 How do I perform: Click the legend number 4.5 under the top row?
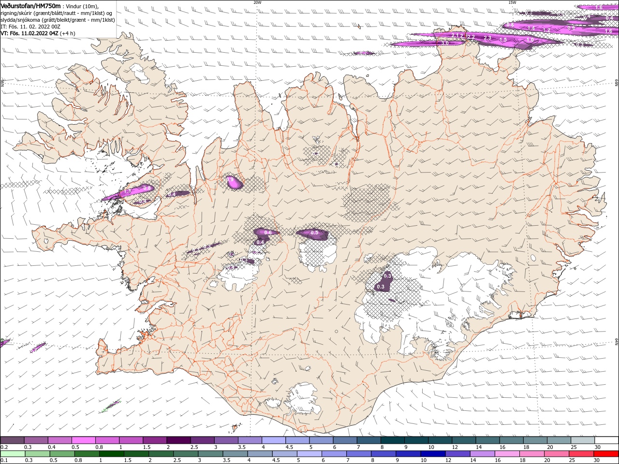[289, 447]
